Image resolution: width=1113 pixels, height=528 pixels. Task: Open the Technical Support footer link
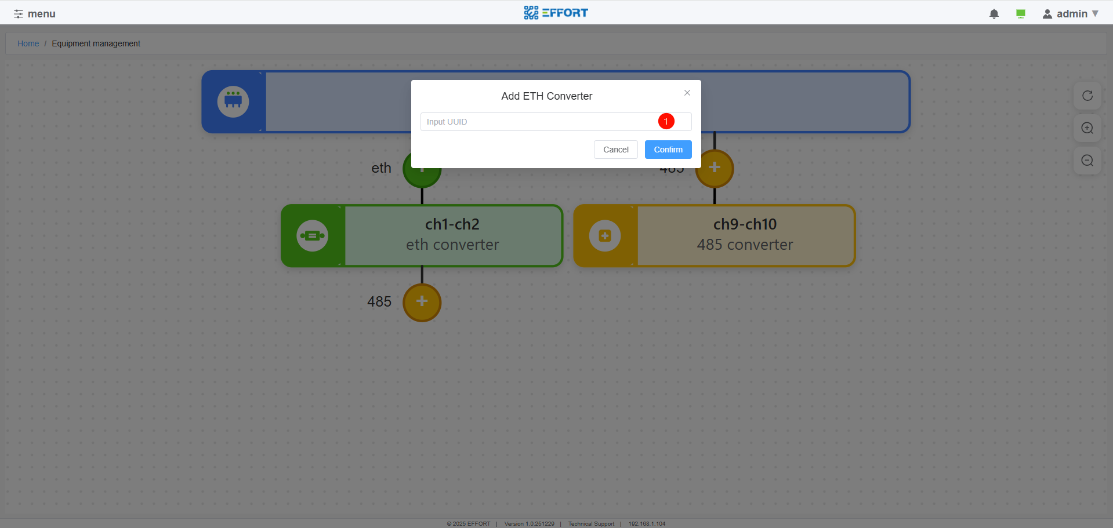coord(591,524)
